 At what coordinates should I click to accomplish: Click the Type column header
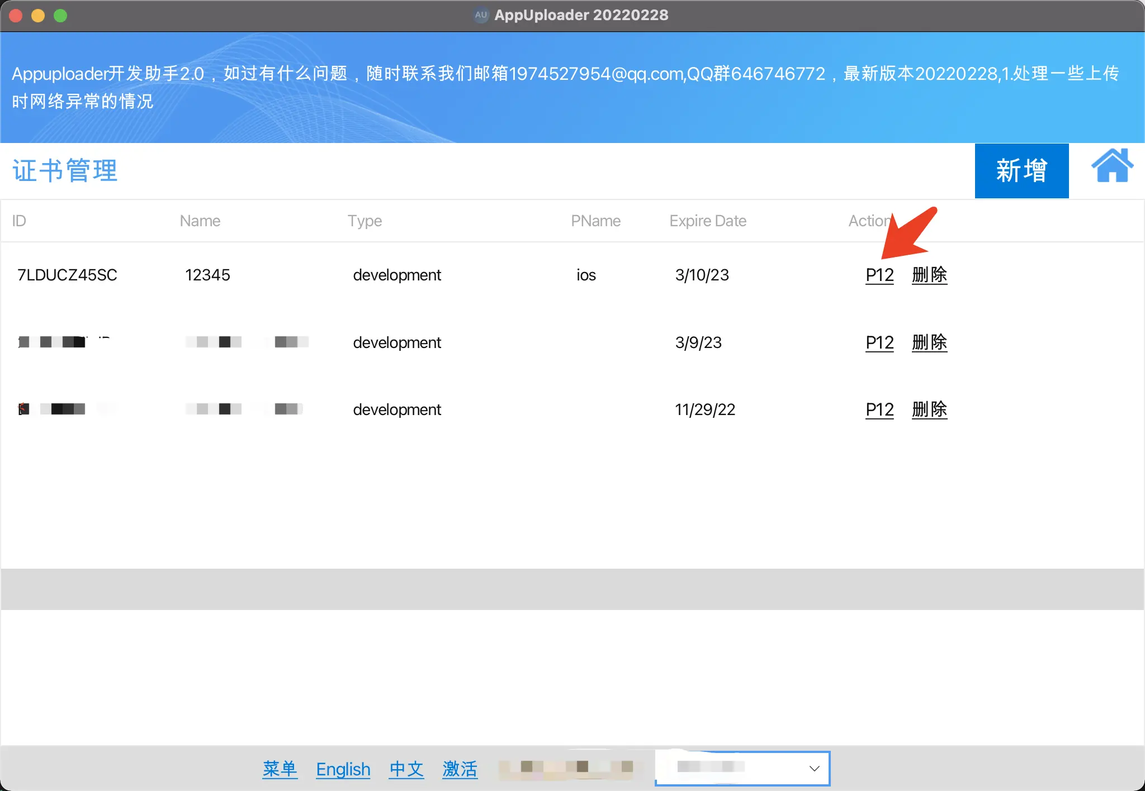coord(365,221)
